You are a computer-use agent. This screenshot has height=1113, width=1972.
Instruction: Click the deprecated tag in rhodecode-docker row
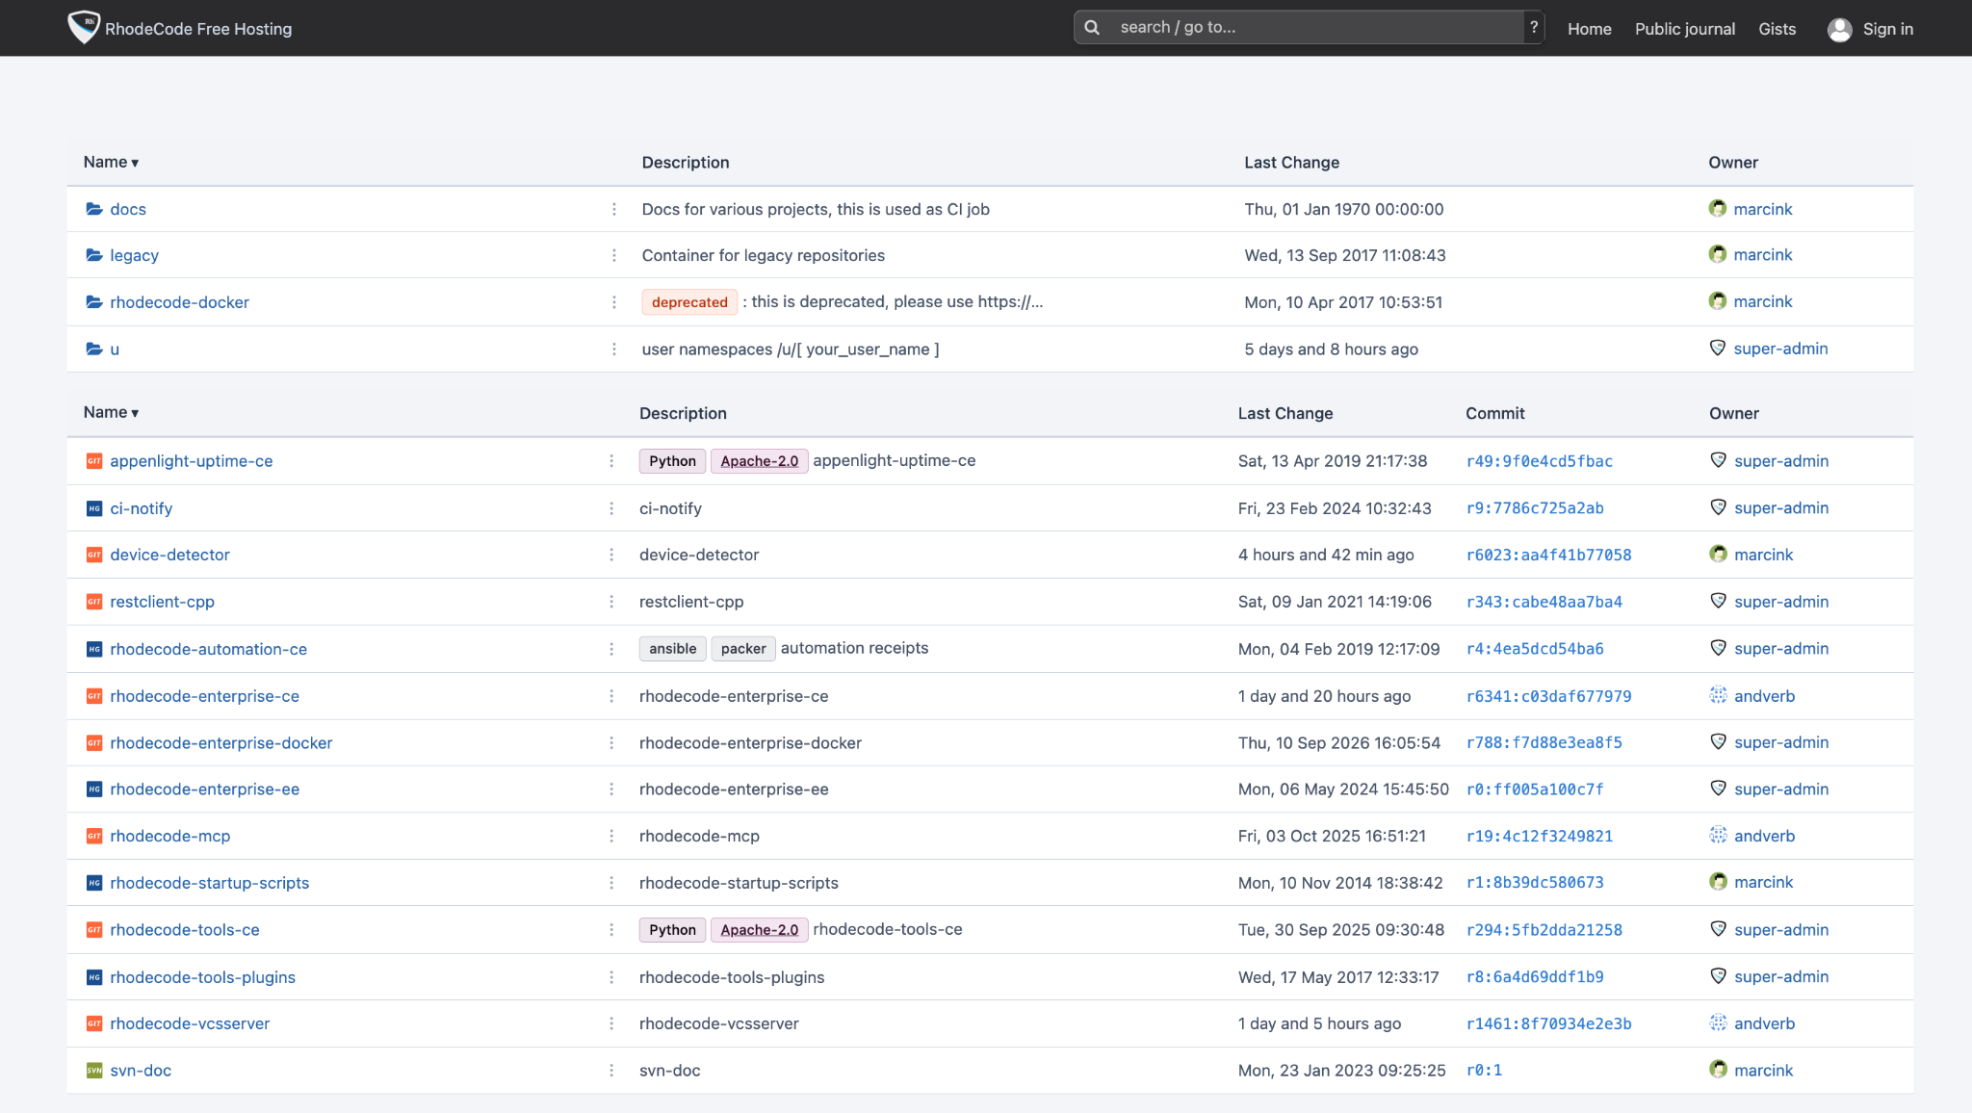pyautogui.click(x=689, y=302)
